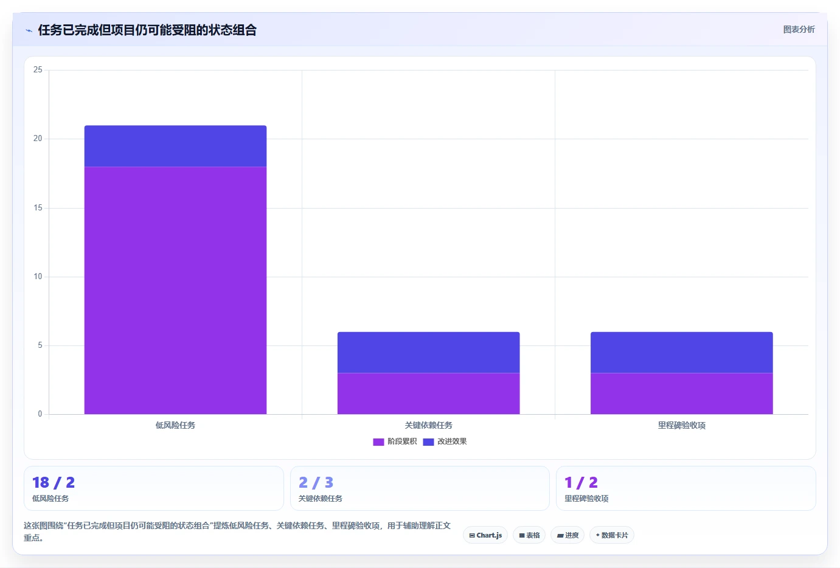
Task: Click the 图表分析 label in the header
Action: (x=799, y=29)
